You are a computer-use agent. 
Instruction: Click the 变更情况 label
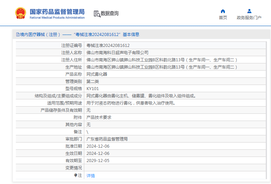(x=74, y=168)
